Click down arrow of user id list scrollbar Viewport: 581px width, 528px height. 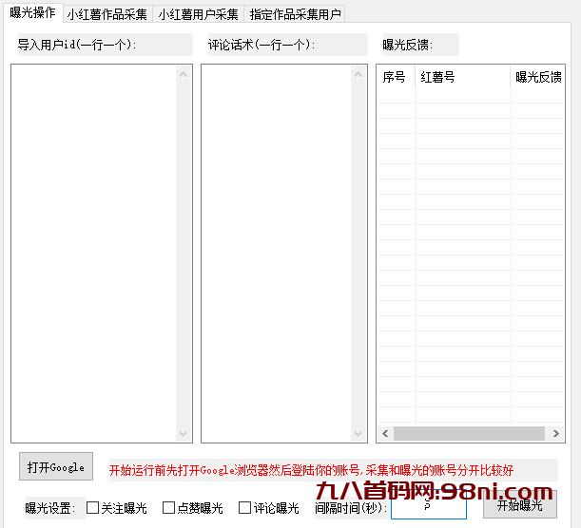[x=184, y=433]
